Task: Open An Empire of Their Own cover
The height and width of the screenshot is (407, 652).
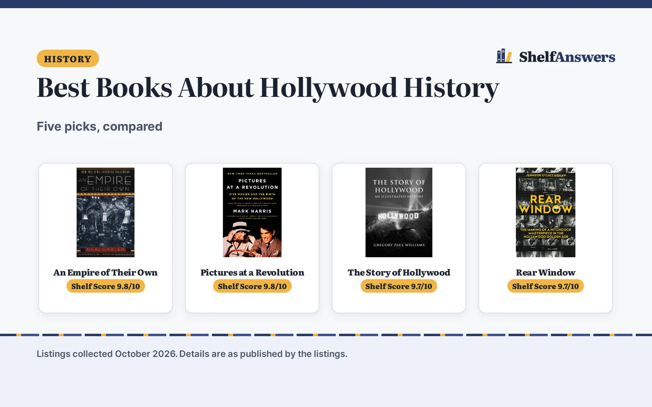Action: point(106,212)
